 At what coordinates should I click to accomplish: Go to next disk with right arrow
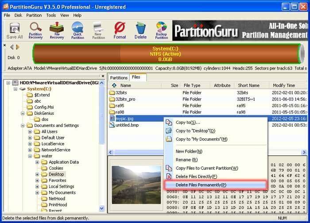(x=18, y=47)
